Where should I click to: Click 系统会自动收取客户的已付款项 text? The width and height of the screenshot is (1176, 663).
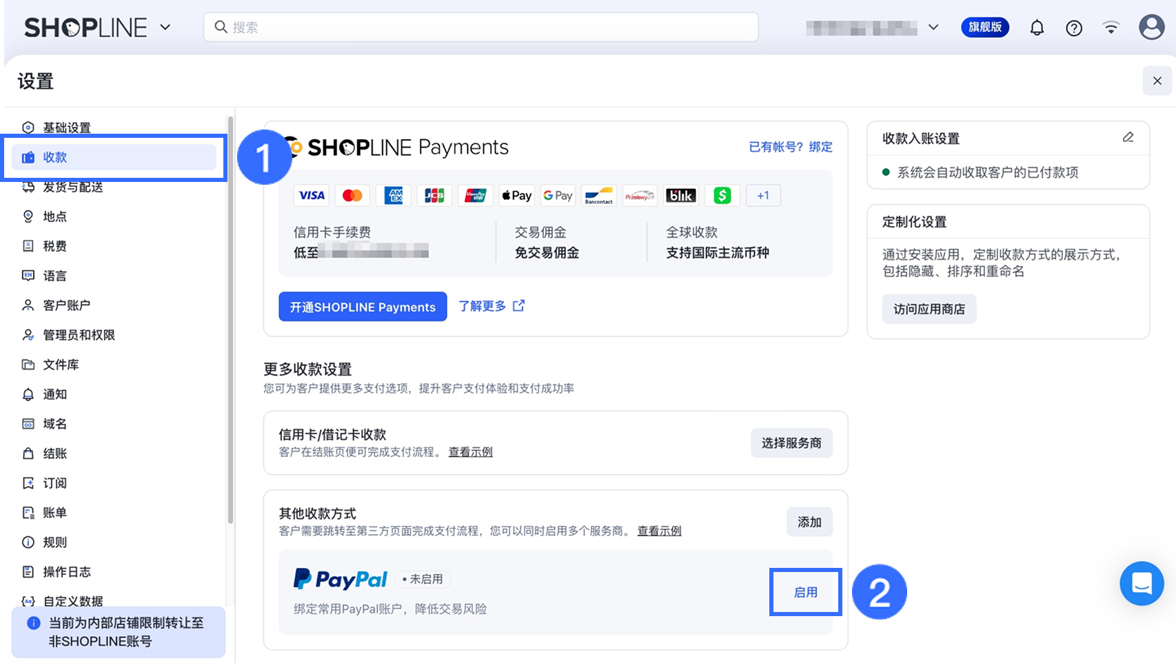coord(987,172)
